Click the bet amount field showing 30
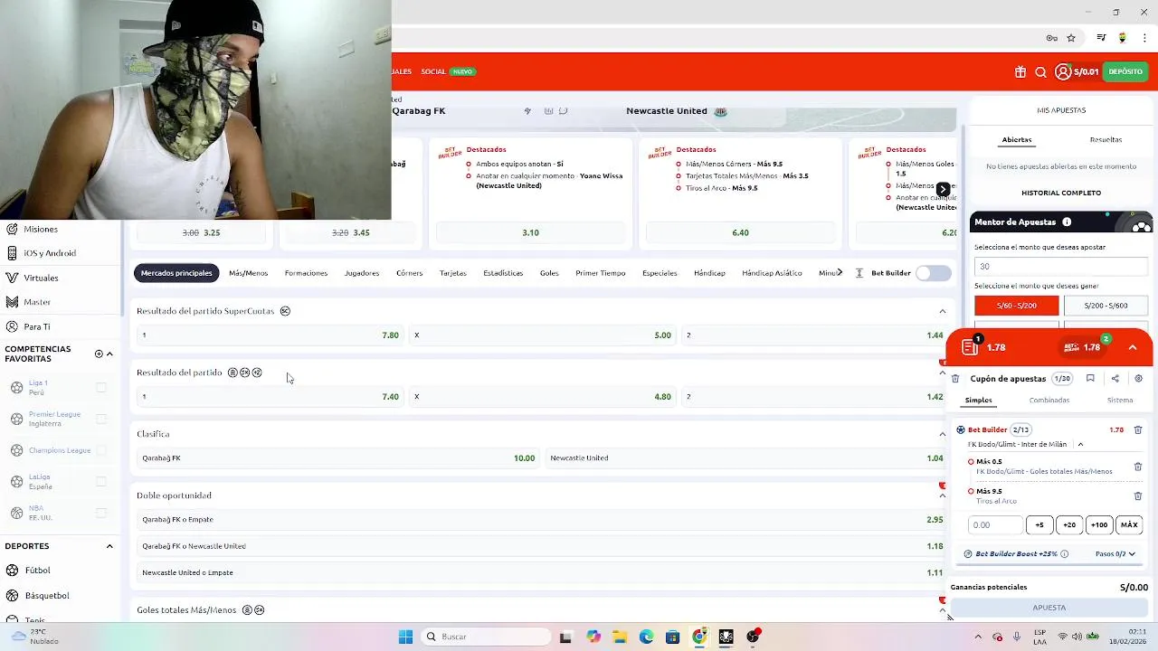Image resolution: width=1158 pixels, height=651 pixels. point(1061,267)
